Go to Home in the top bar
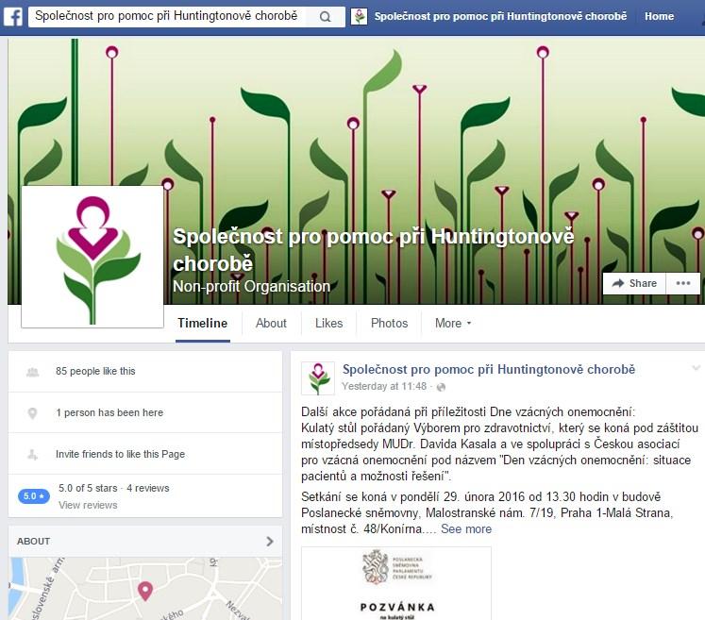 659,17
